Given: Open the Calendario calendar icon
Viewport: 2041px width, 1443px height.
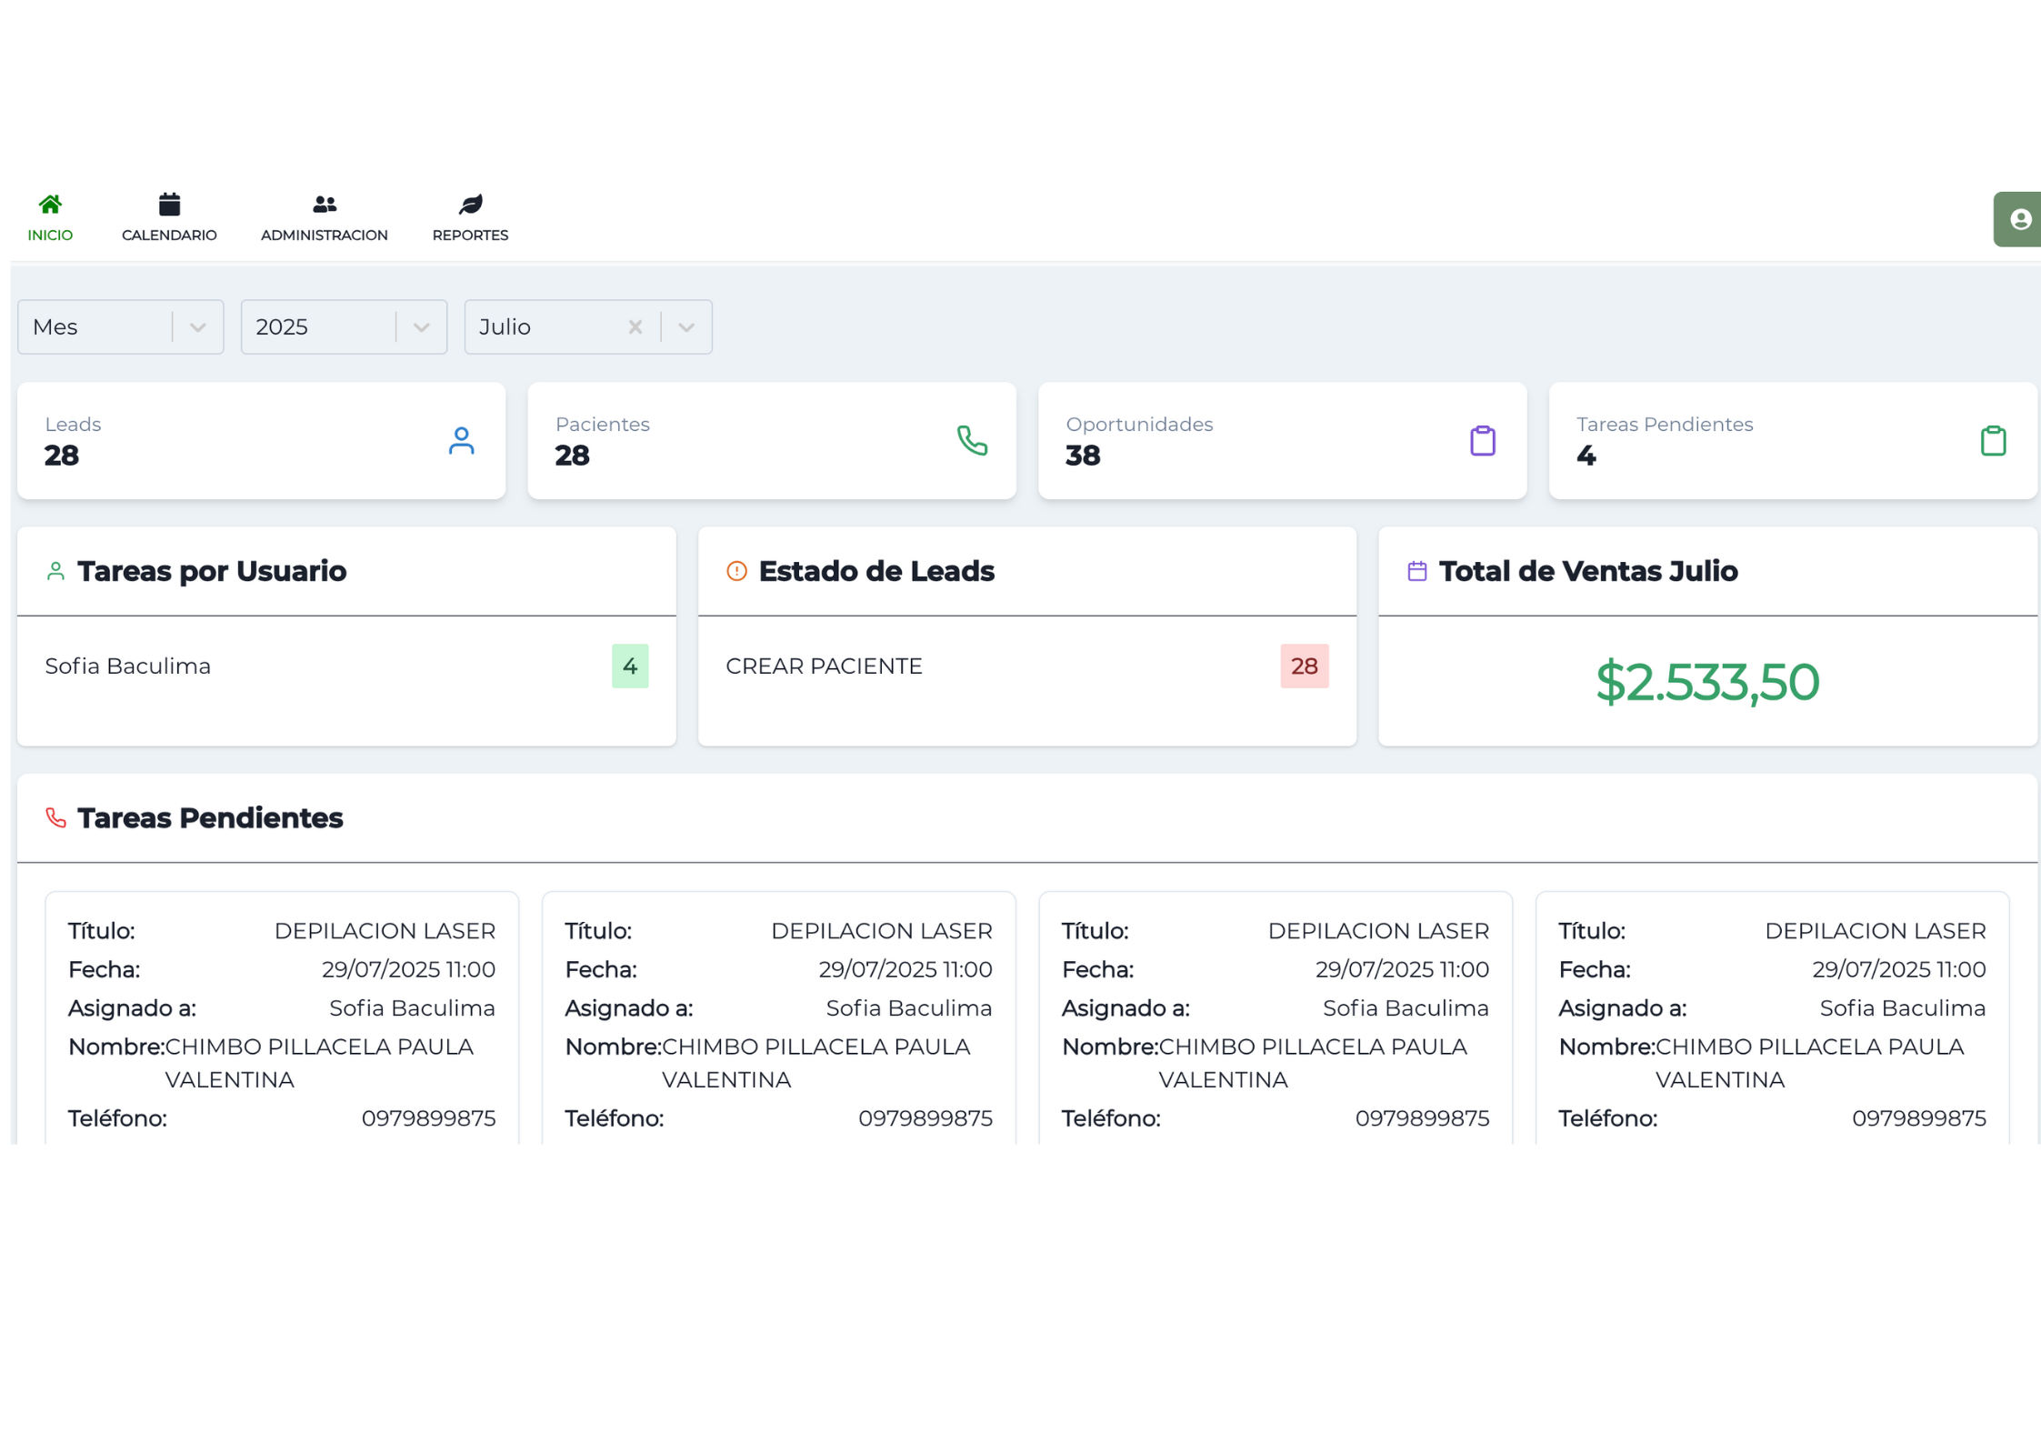Looking at the screenshot, I should [x=168, y=203].
